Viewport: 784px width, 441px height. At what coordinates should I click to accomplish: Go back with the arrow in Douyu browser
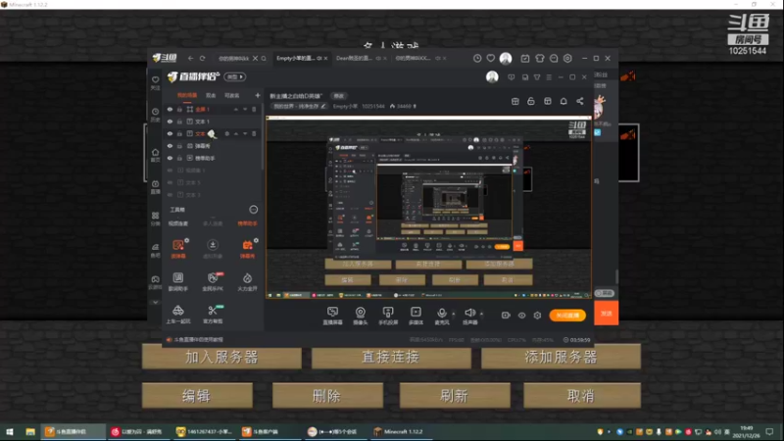coord(190,59)
